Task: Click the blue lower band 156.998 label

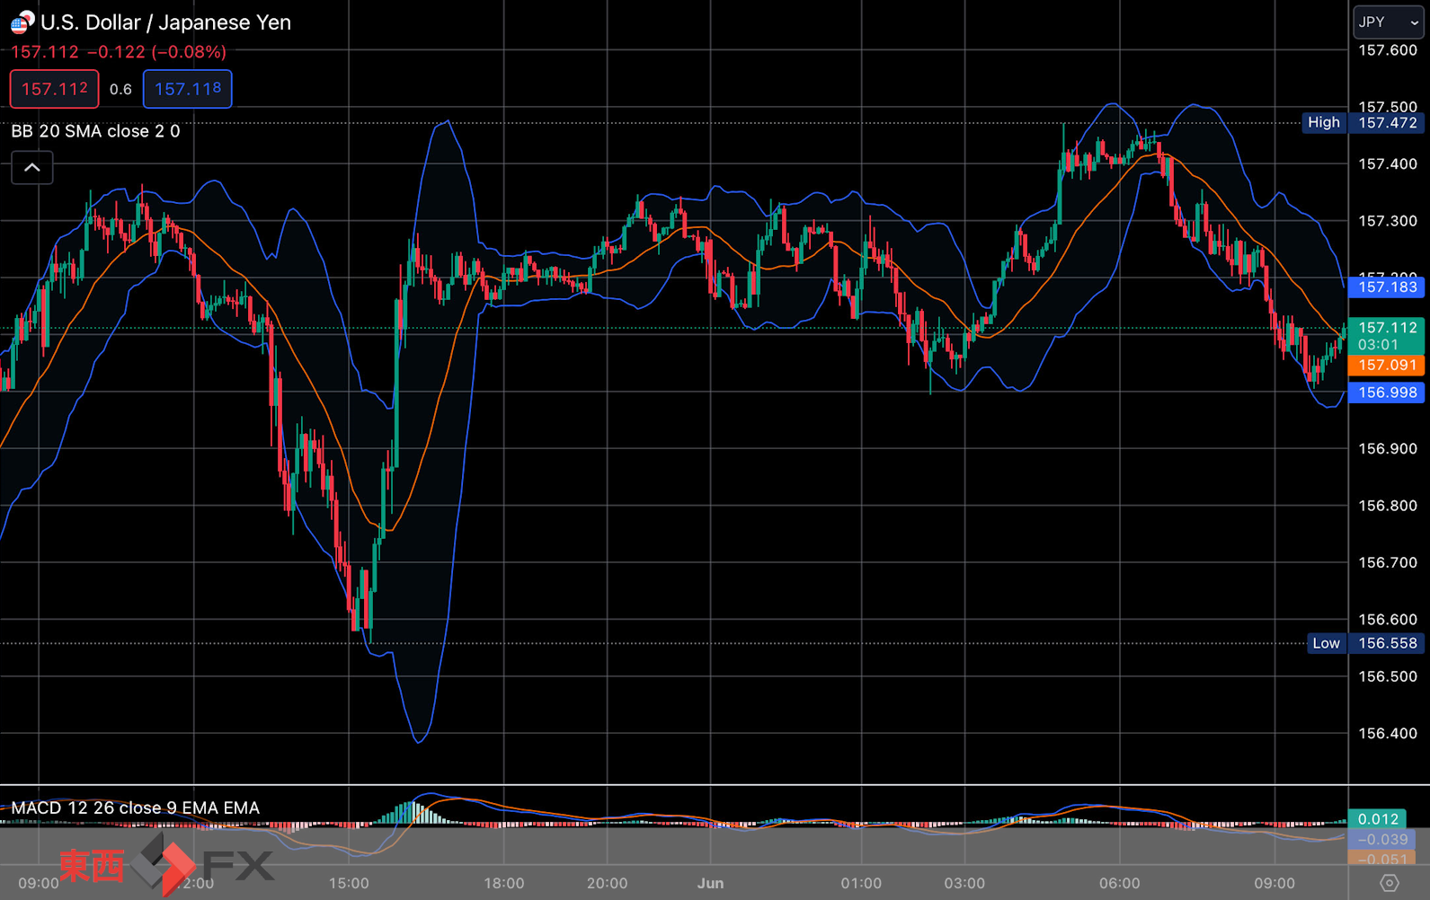Action: point(1386,393)
